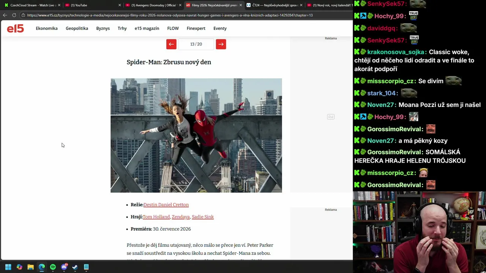
Task: Close the ČT24 tab
Action: pos(301,5)
